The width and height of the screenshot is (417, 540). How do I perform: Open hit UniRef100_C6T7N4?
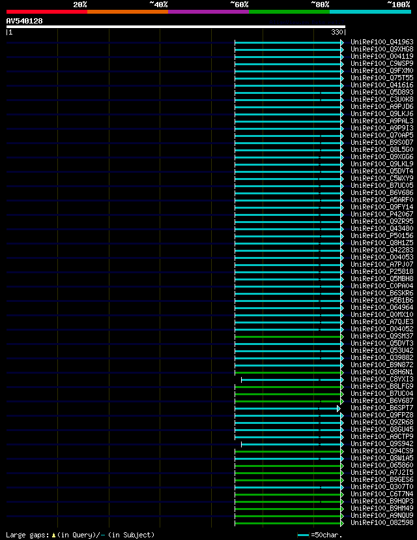(382, 494)
